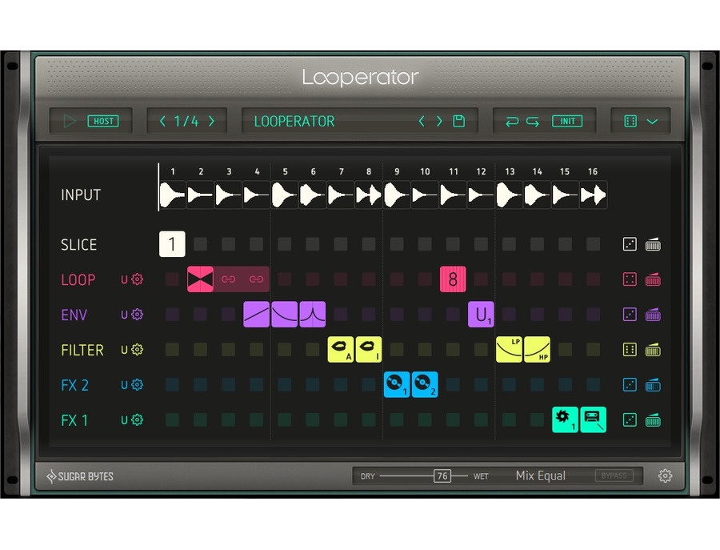This screenshot has height=550, width=720.
Task: Randomize the FILTER row with its dice
Action: point(630,350)
